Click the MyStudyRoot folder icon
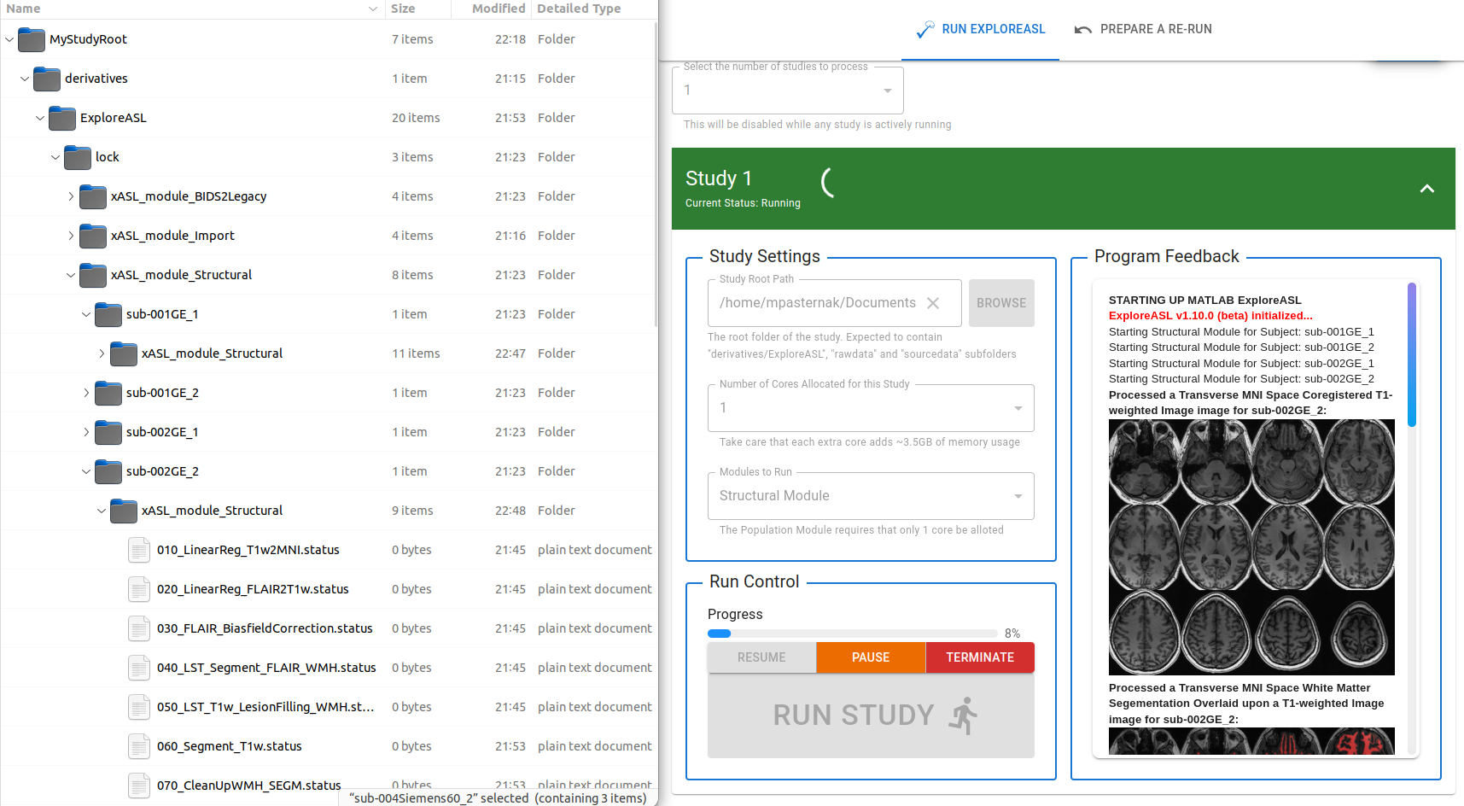This screenshot has width=1464, height=806. tap(32, 39)
